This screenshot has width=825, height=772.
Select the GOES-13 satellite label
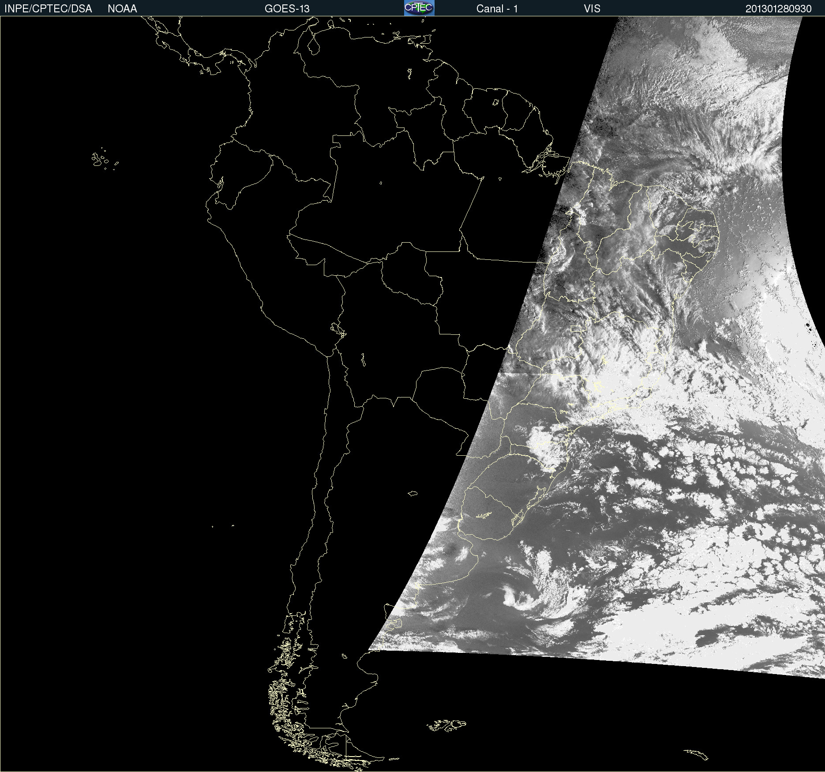tap(287, 9)
